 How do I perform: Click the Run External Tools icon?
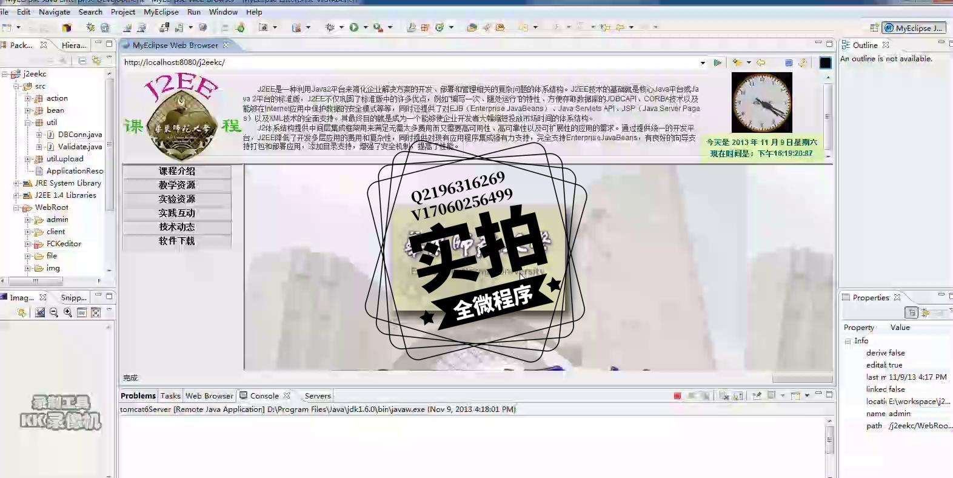(x=378, y=27)
